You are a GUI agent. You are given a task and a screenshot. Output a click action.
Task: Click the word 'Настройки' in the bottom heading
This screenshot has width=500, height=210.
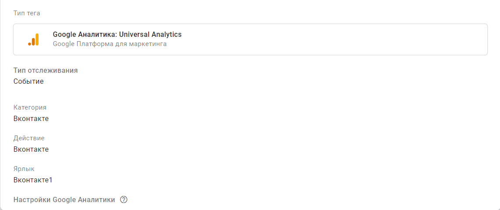[x=32, y=200]
